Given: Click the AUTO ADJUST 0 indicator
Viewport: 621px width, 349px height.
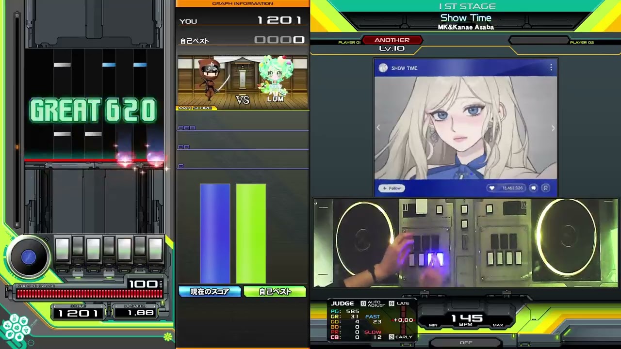Looking at the screenshot, I should tap(373, 303).
